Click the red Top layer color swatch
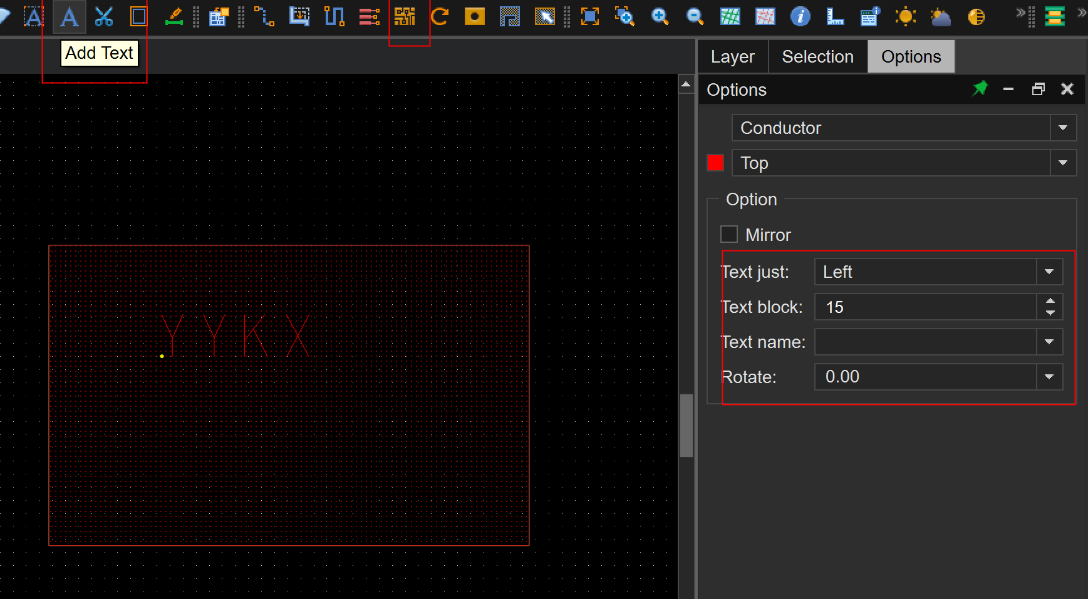 (x=715, y=163)
